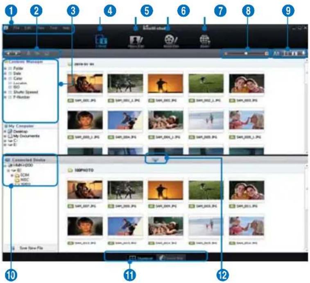Click the My Computer header icon
The image size is (310, 283).
pos(6,126)
